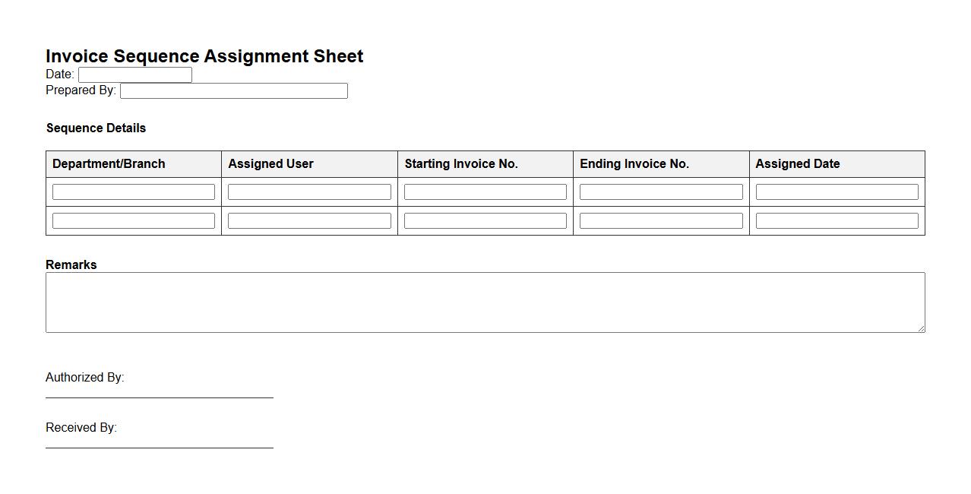
Task: Click first row Assigned Date field
Action: coord(837,192)
